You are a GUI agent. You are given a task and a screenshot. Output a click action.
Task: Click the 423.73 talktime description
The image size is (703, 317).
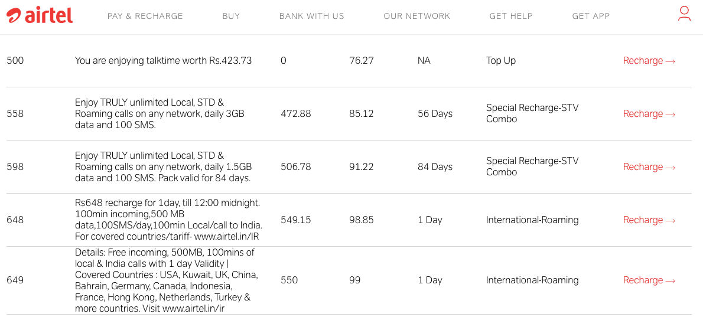click(x=163, y=60)
